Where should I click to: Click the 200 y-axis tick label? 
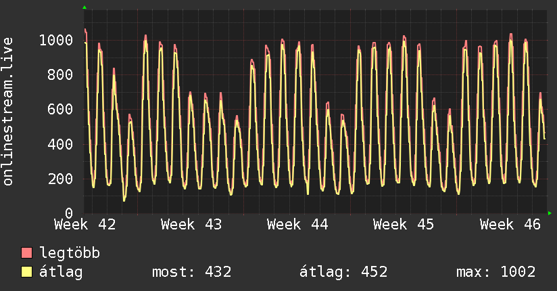point(60,179)
